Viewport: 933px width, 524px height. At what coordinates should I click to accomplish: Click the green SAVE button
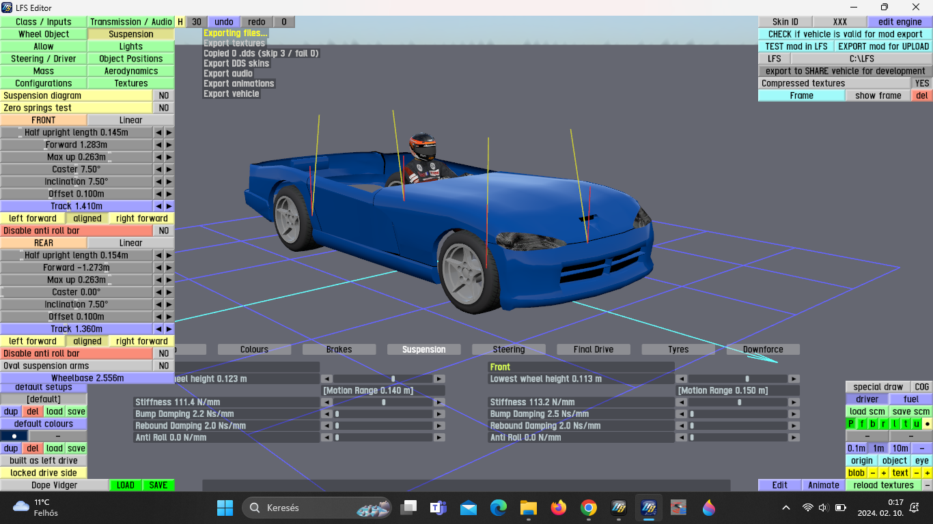pos(158,485)
